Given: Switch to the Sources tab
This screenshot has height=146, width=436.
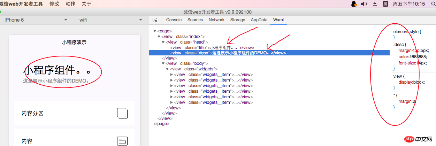Looking at the screenshot, I should (195, 20).
